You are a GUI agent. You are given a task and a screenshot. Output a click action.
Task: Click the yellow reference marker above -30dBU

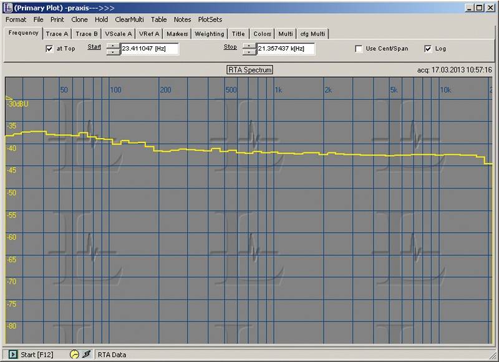(x=9, y=98)
